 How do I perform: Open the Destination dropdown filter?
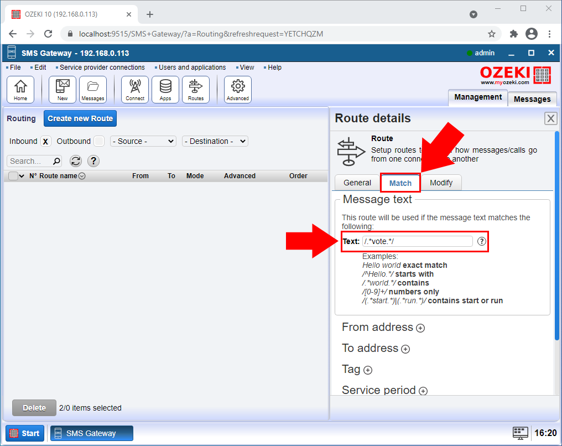(x=215, y=141)
